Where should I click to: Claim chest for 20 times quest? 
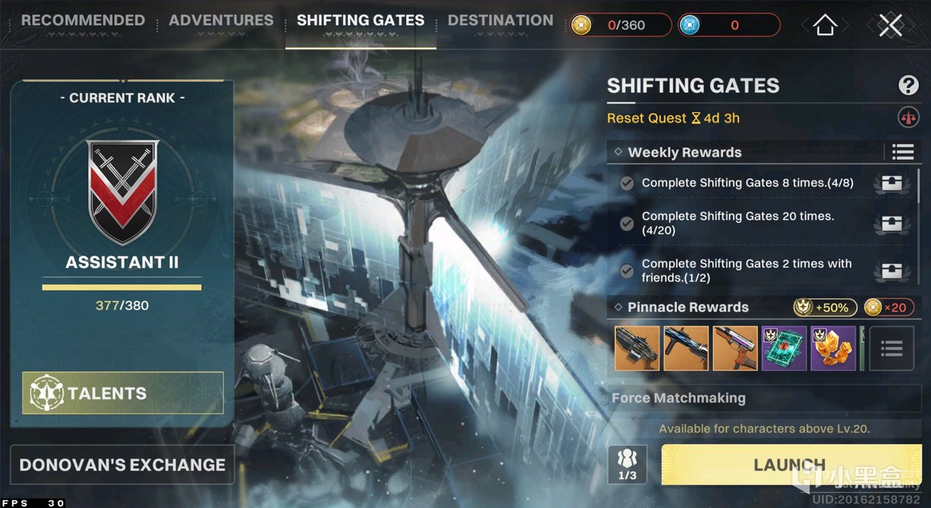pos(891,223)
